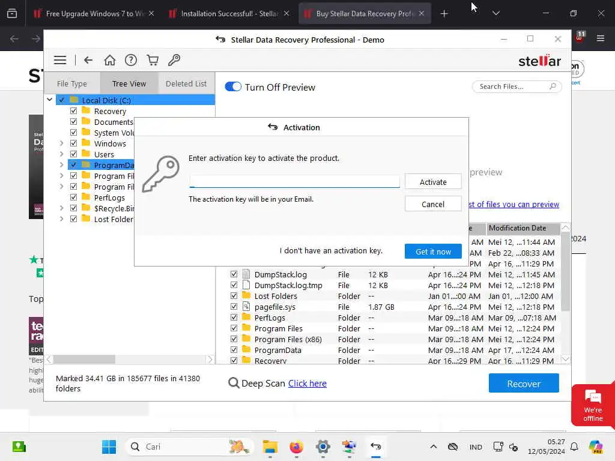Uncheck the PerfLogs tree checkbox
This screenshot has height=461, width=615.
[x=73, y=197]
